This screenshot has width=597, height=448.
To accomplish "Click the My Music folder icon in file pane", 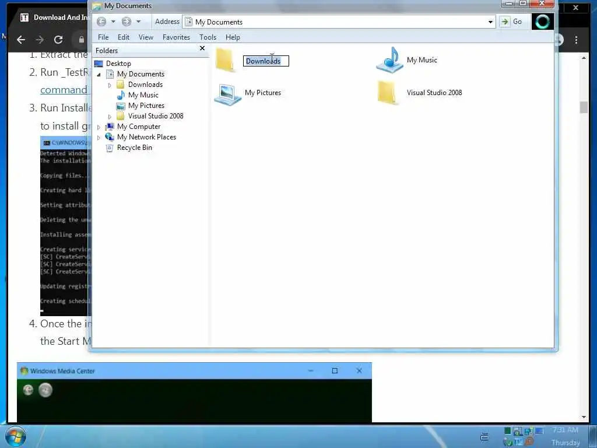I will click(x=390, y=60).
